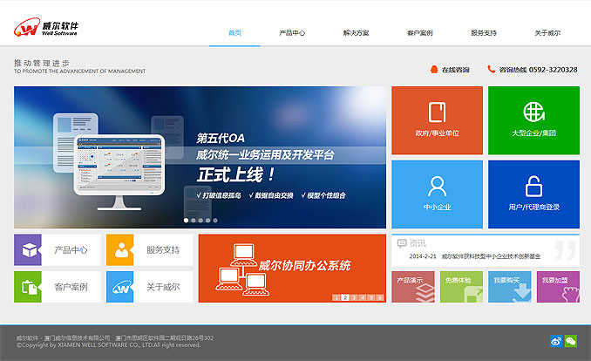Image resolution: width=591 pixels, height=361 pixels.
Task: Click the orange 服务支持 person icon
Action: tap(119, 249)
